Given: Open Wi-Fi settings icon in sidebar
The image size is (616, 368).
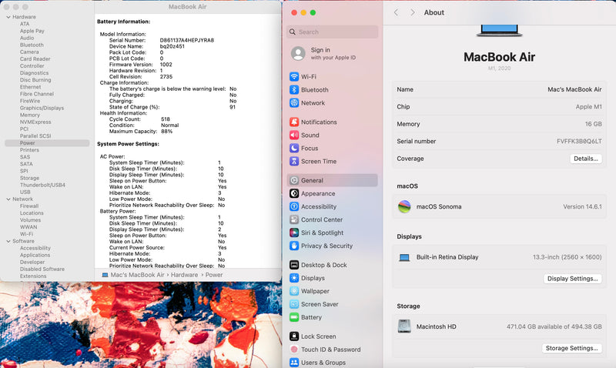Looking at the screenshot, I should (x=294, y=76).
